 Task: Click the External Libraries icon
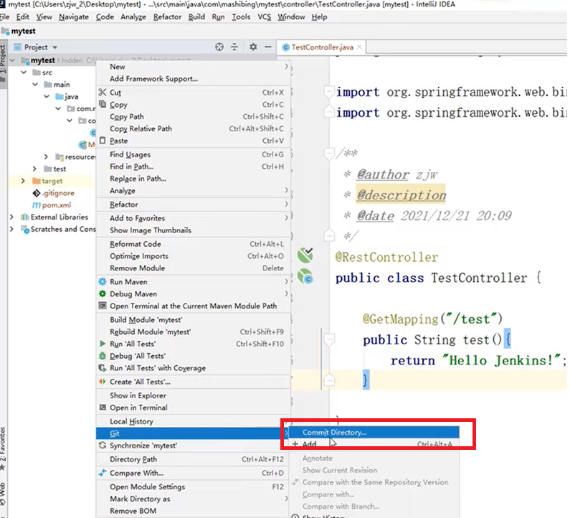[24, 217]
